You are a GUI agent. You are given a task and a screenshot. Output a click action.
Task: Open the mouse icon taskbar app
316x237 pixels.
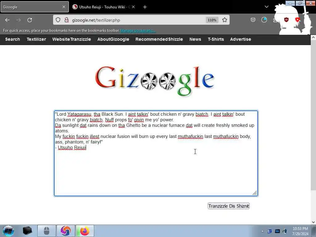[x=47, y=231]
